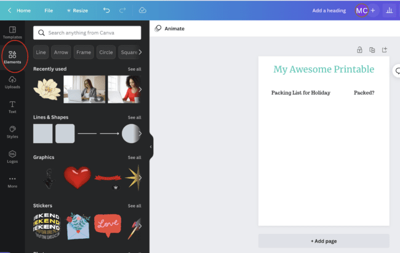
Task: Collapse the side panel with arrow handle
Action: point(151,147)
